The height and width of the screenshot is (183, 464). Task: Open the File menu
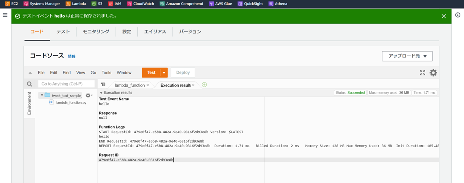coord(41,73)
